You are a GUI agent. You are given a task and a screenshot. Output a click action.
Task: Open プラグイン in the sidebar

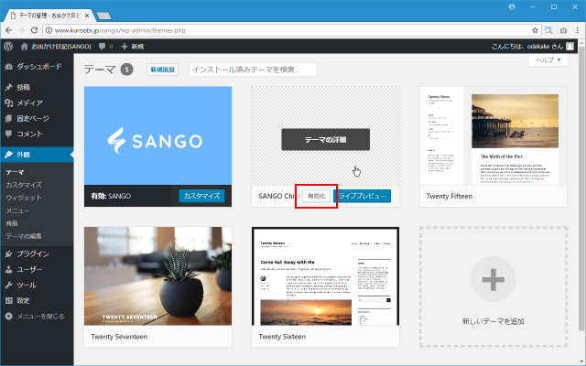37,254
